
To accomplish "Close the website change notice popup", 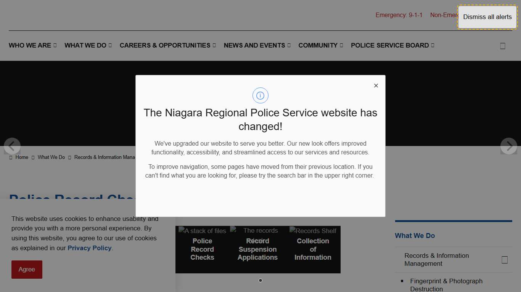I will [x=376, y=86].
